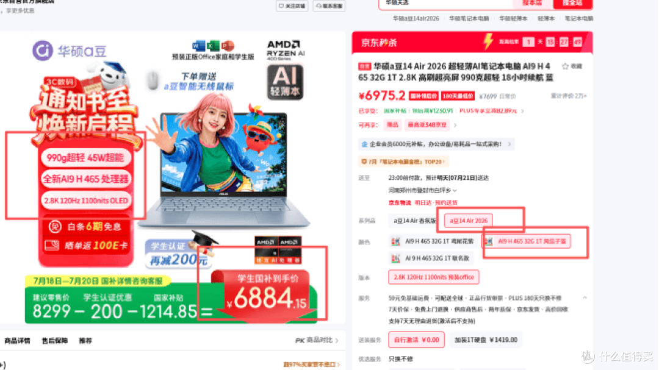Click the yellow lightning bolt icon
Screen dimensions: 659x370
tap(488, 41)
